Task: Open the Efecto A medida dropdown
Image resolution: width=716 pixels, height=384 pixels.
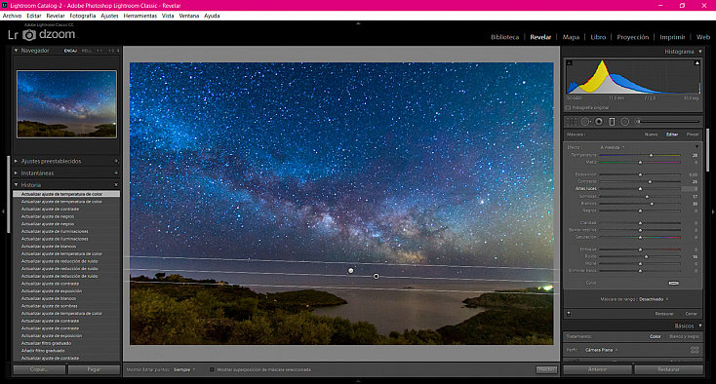Action: pos(613,147)
